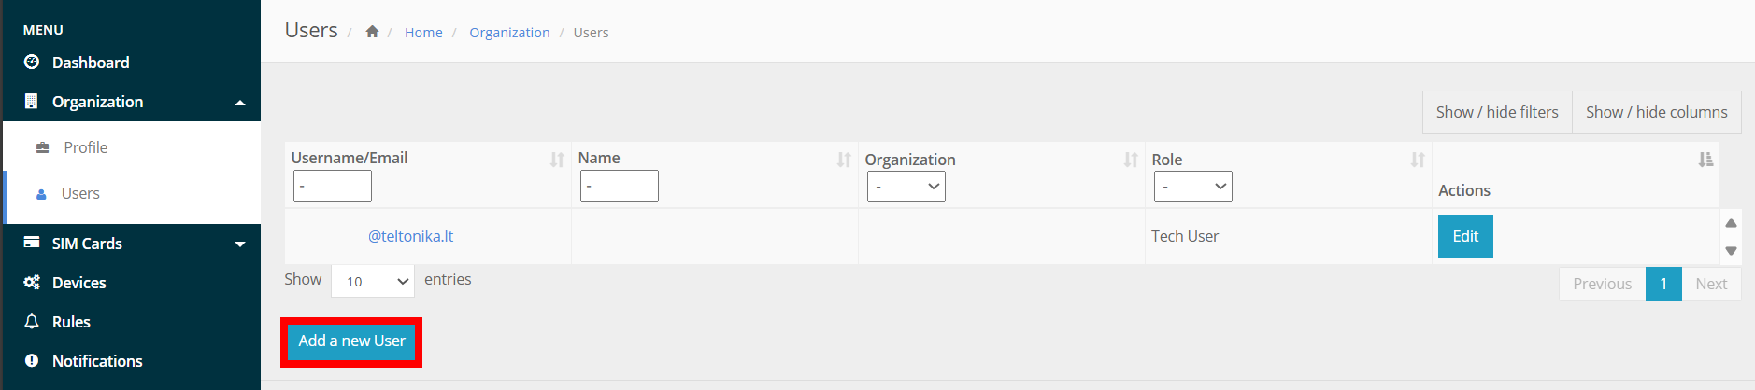Click the home icon in breadcrumb
The width and height of the screenshot is (1755, 390).
coord(372,32)
